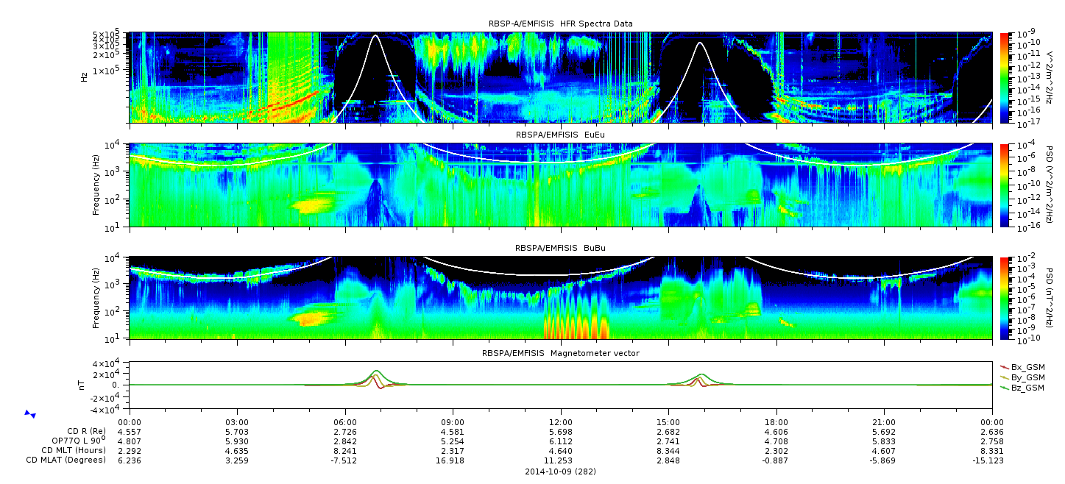The image size is (1065, 484).
Task: Click the 2014-10-09 (282) date label
Action: [561, 471]
